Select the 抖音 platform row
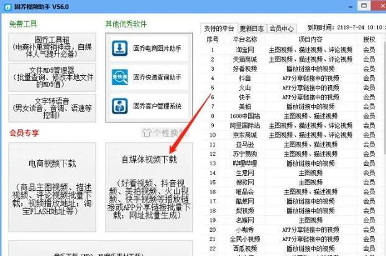 (x=292, y=78)
